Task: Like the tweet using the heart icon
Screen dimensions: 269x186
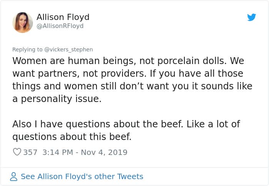Action: coord(17,152)
